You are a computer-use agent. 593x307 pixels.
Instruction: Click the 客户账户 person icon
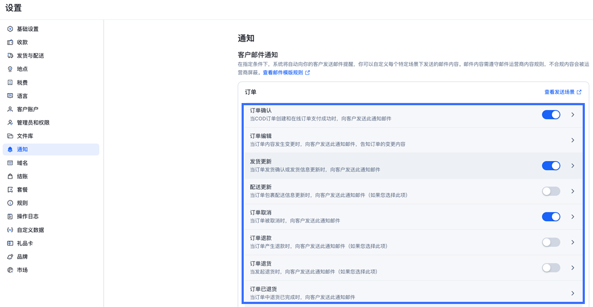(10, 109)
